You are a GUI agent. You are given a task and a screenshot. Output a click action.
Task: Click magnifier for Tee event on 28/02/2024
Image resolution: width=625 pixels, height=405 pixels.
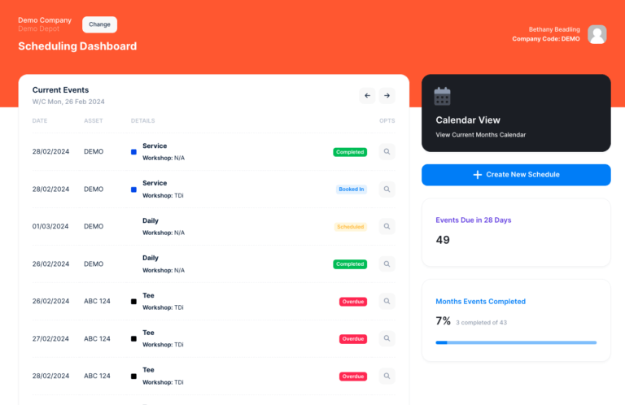(387, 376)
